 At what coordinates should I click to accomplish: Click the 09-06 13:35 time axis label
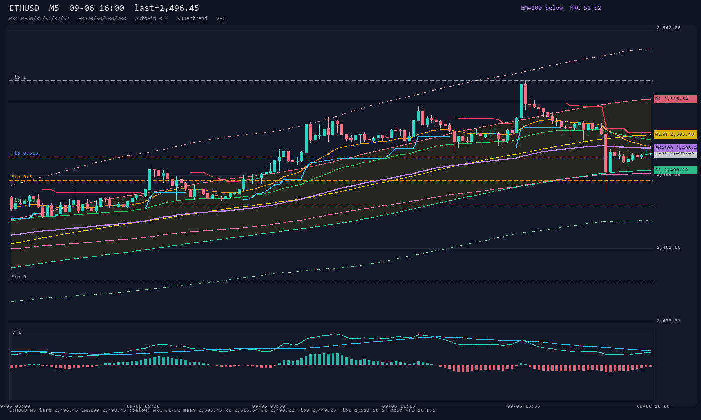[x=524, y=406]
